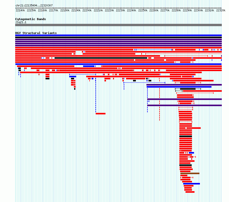Select the topmost full-width blue variant bar
Viewport: 229px width, 202px height.
click(118, 35)
